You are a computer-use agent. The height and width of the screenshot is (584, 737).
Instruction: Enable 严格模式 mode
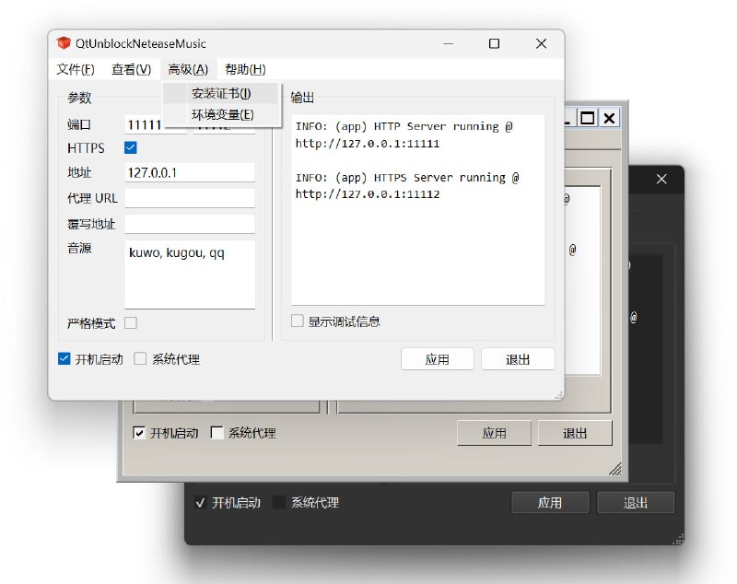click(x=130, y=322)
